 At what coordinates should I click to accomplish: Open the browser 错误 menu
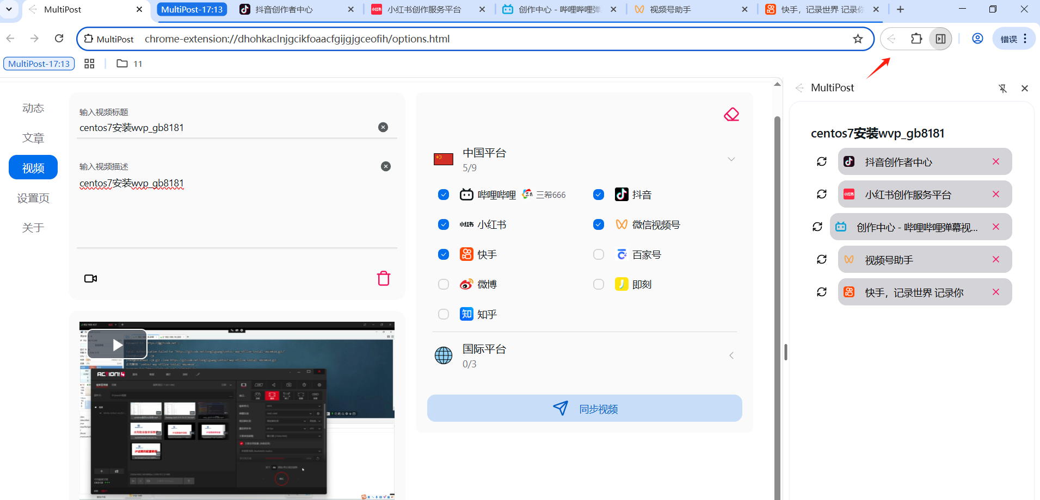(x=1014, y=39)
